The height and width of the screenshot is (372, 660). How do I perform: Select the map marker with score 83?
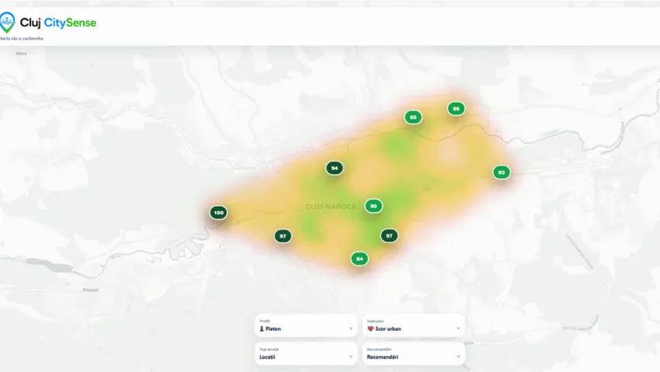[x=502, y=172]
